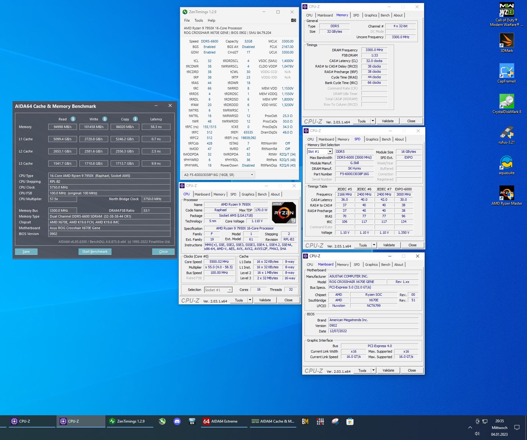Select SPD tab in CPU-Z Memory window
The height and width of the screenshot is (440, 527).
click(x=356, y=15)
